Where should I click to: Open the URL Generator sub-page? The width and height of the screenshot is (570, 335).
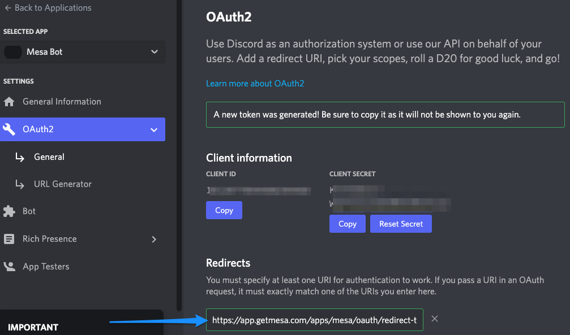pyautogui.click(x=63, y=184)
